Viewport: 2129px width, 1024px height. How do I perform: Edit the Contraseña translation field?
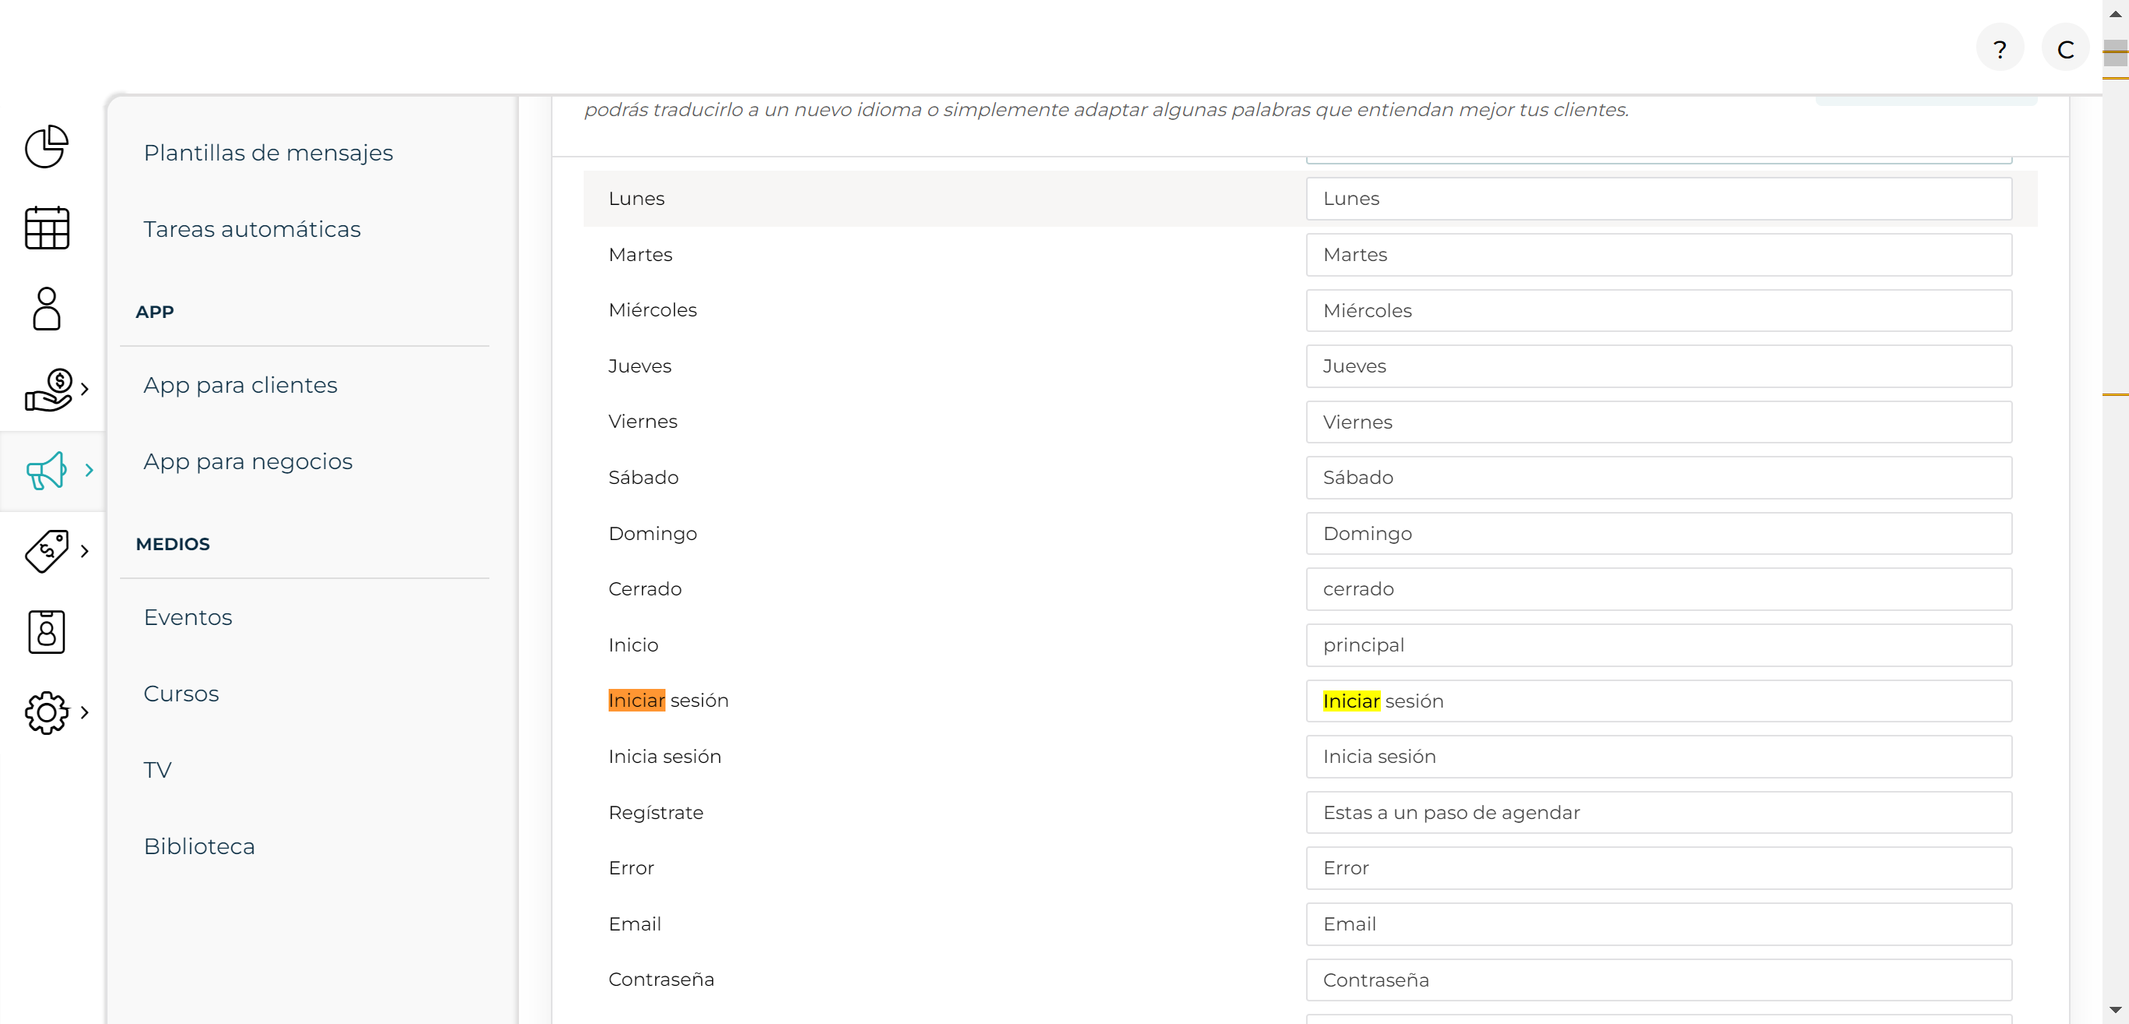pos(1659,980)
